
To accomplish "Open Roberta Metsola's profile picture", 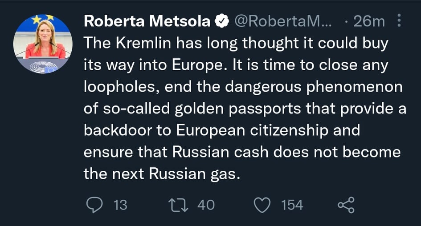I will click(42, 44).
